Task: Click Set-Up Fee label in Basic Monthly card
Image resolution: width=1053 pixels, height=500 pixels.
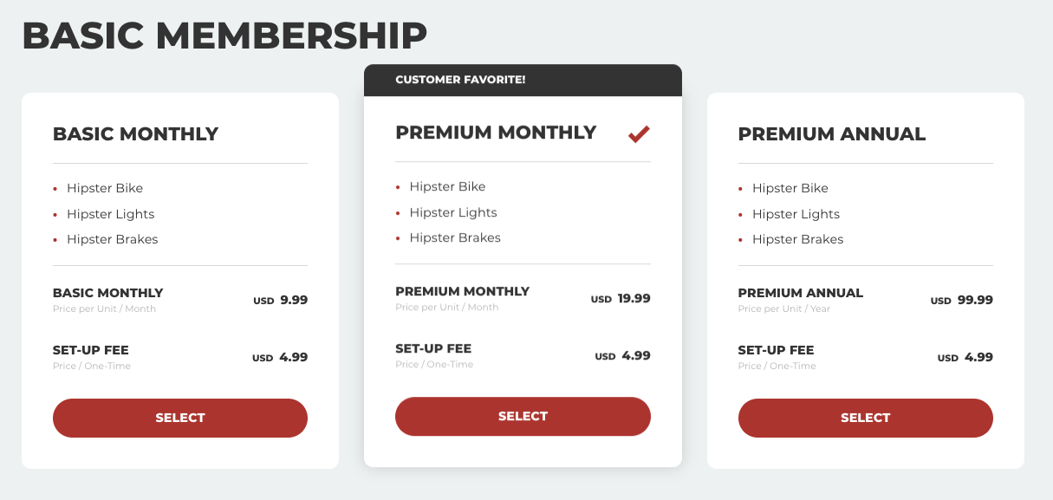Action: pos(91,350)
